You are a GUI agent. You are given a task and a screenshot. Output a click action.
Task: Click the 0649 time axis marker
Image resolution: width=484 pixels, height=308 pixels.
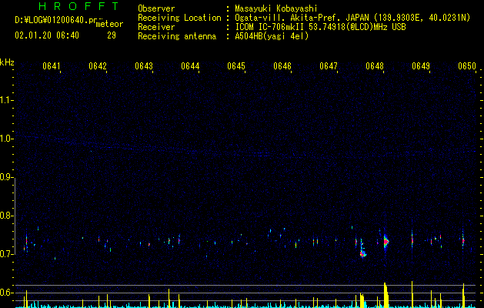(421, 66)
